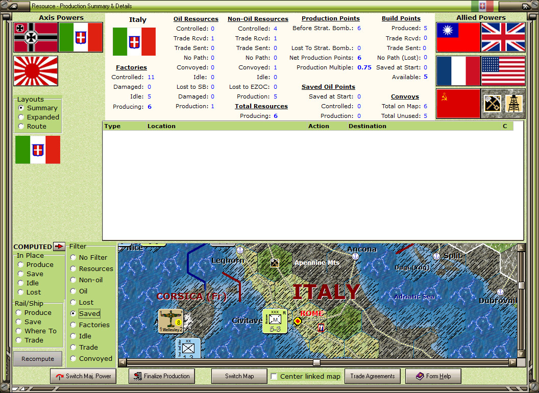This screenshot has height=393, width=539.
Task: Click the Wellesley air unit counter on map
Action: coord(171,322)
